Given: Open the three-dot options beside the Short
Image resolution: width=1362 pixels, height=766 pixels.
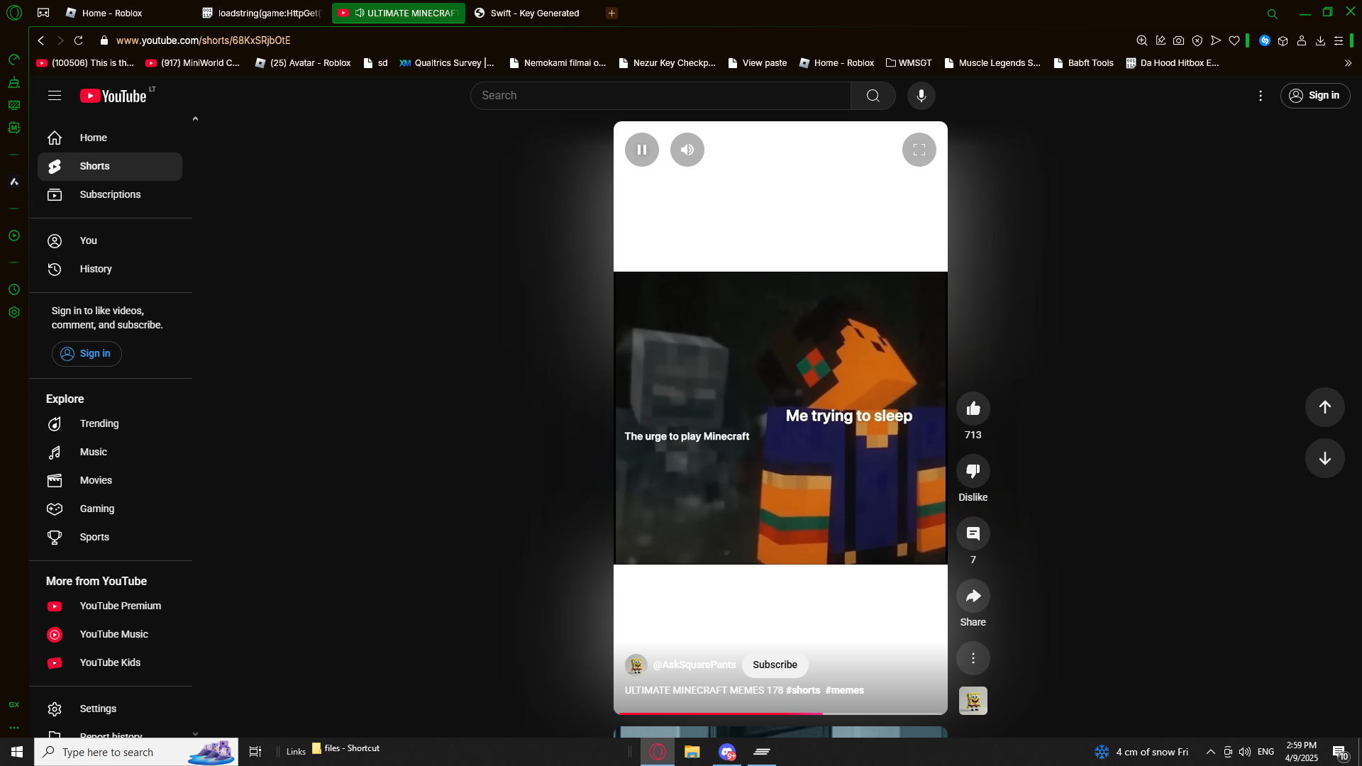Looking at the screenshot, I should [973, 658].
